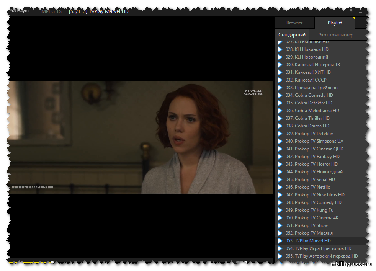Screen dimensions: 376x271
Task: Click play icon next to 048. Prokop TV Comedy HD
Action: pos(280,202)
